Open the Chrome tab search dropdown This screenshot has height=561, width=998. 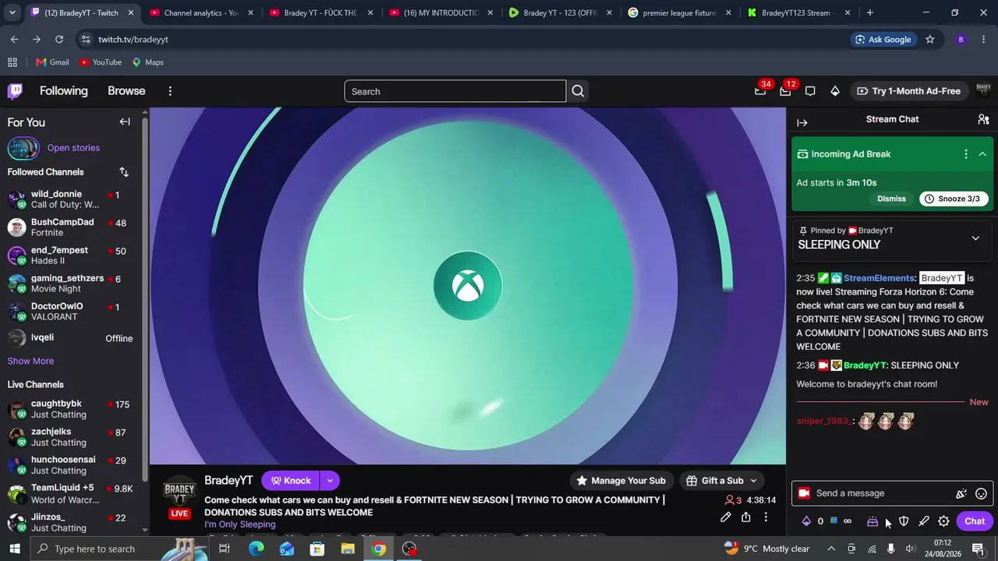click(x=12, y=12)
